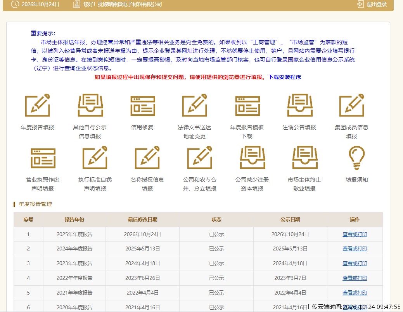
Task: Open 公司和农专合并、分立填报 icon
Action: click(200, 157)
